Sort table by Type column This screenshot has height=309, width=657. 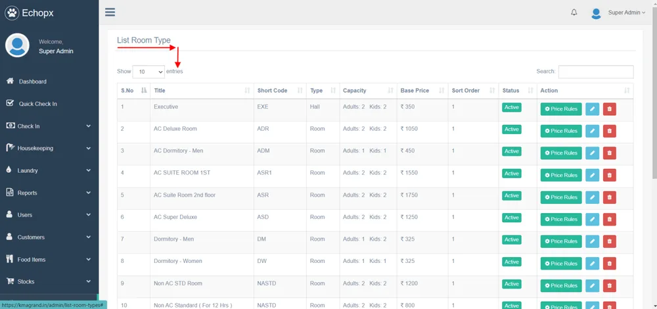323,91
